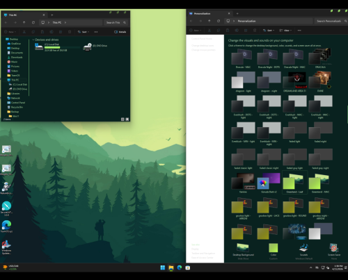Open the Sounds settings icon
The width and height of the screenshot is (348, 280).
303,248
